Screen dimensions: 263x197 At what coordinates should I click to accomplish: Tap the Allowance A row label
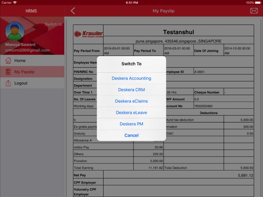click(83, 140)
